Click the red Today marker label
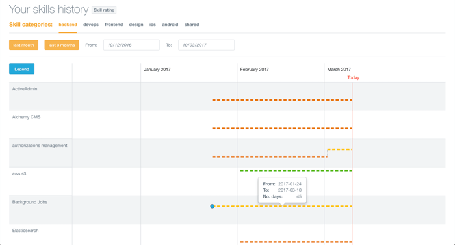 tap(353, 77)
